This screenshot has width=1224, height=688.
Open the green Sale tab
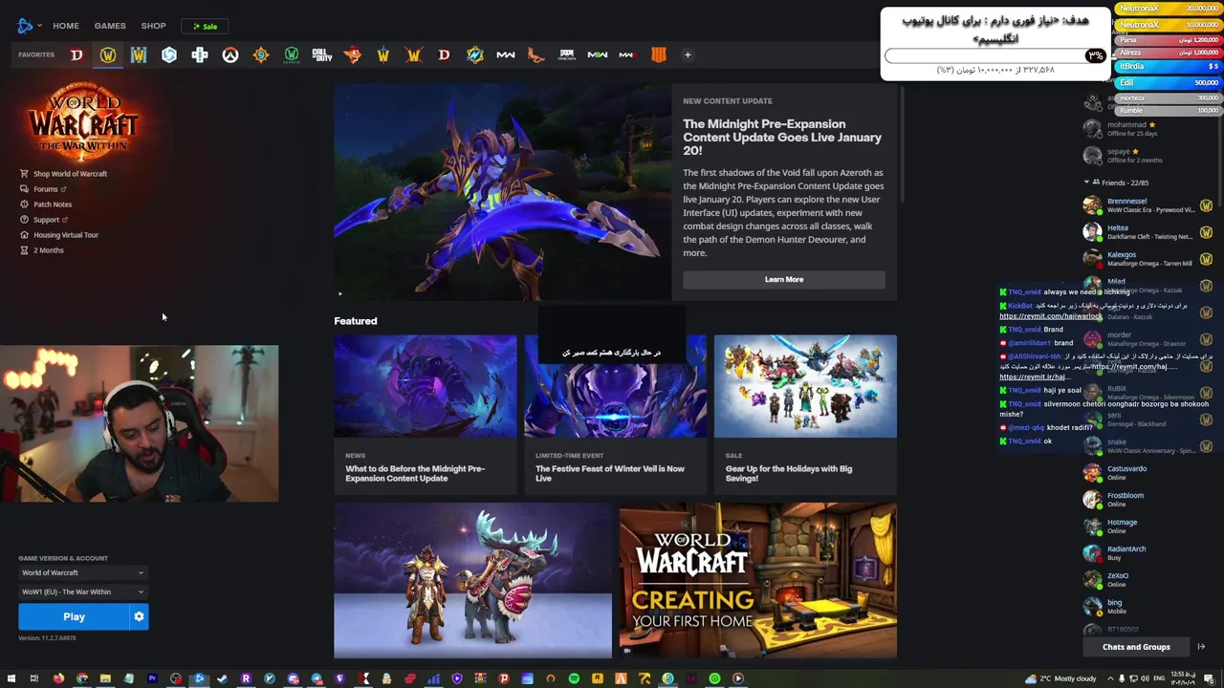206,26
